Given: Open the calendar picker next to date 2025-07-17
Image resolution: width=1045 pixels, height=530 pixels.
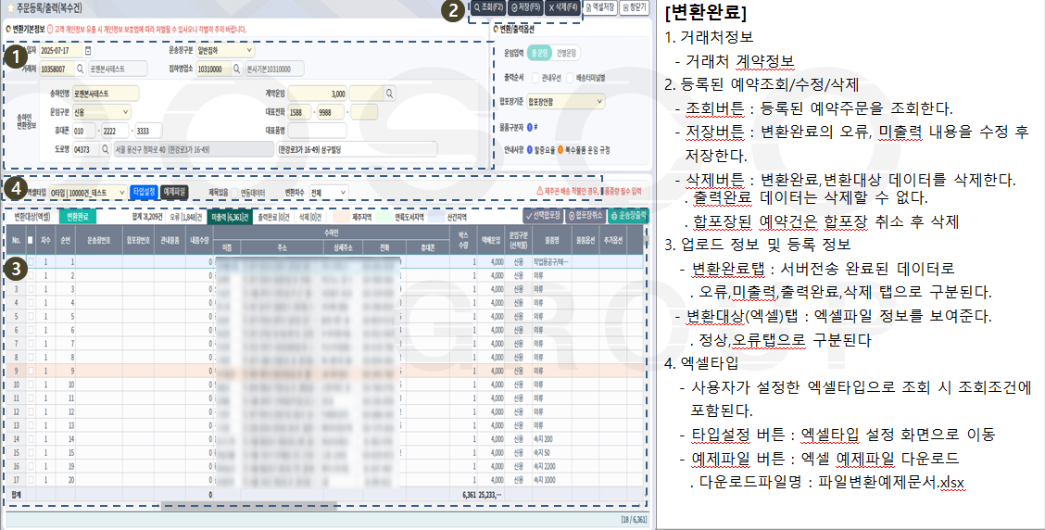Looking at the screenshot, I should [x=89, y=51].
